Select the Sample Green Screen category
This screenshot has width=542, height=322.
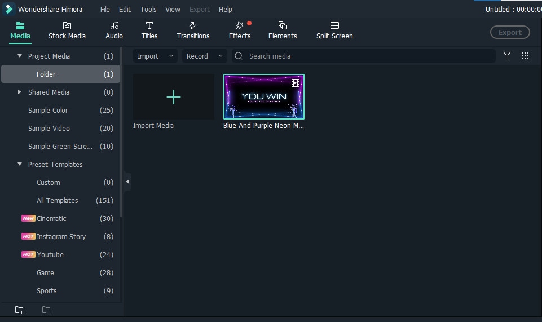click(60, 146)
